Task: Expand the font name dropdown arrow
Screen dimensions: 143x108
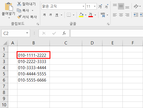Action: 83,6
